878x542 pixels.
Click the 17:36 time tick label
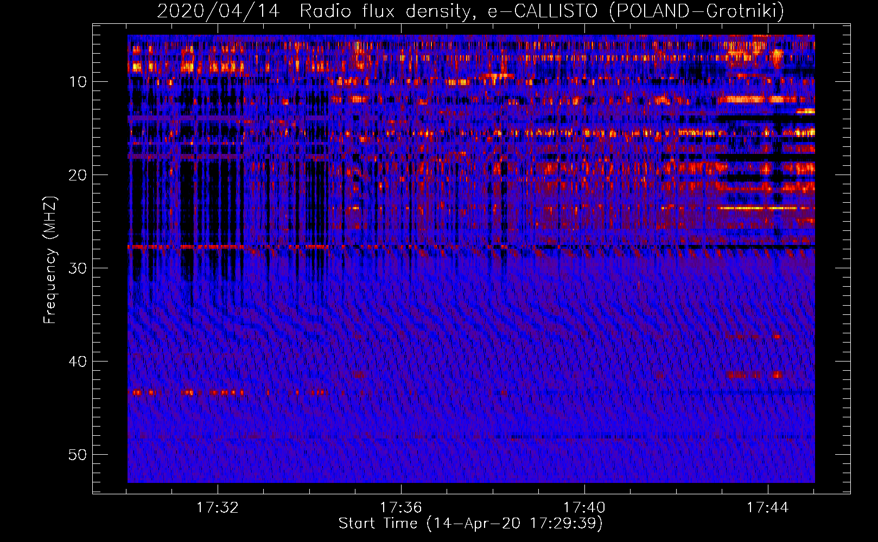(401, 508)
